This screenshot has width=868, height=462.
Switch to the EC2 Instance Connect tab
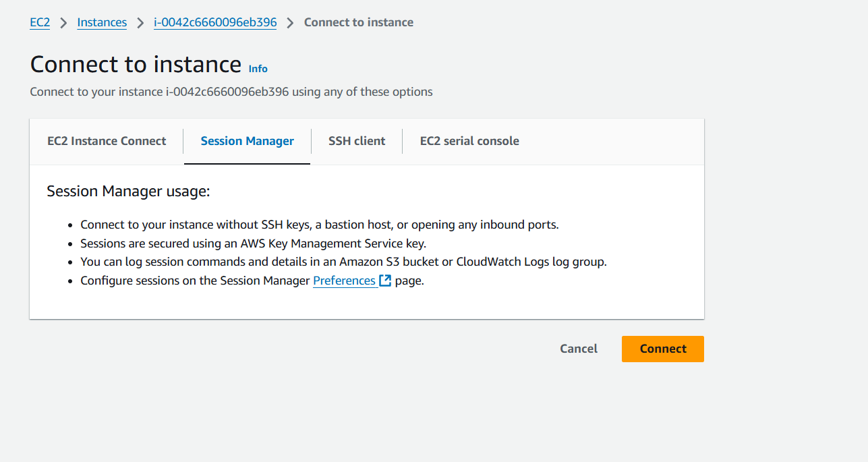tap(107, 141)
